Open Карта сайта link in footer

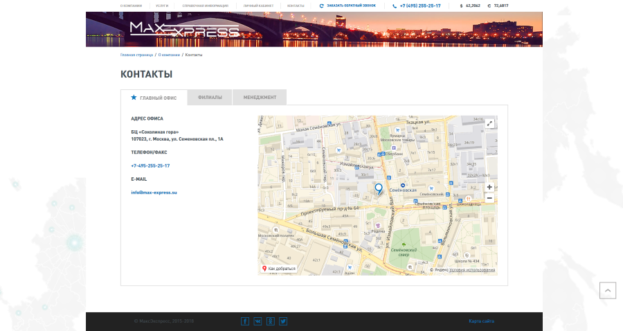click(x=481, y=321)
